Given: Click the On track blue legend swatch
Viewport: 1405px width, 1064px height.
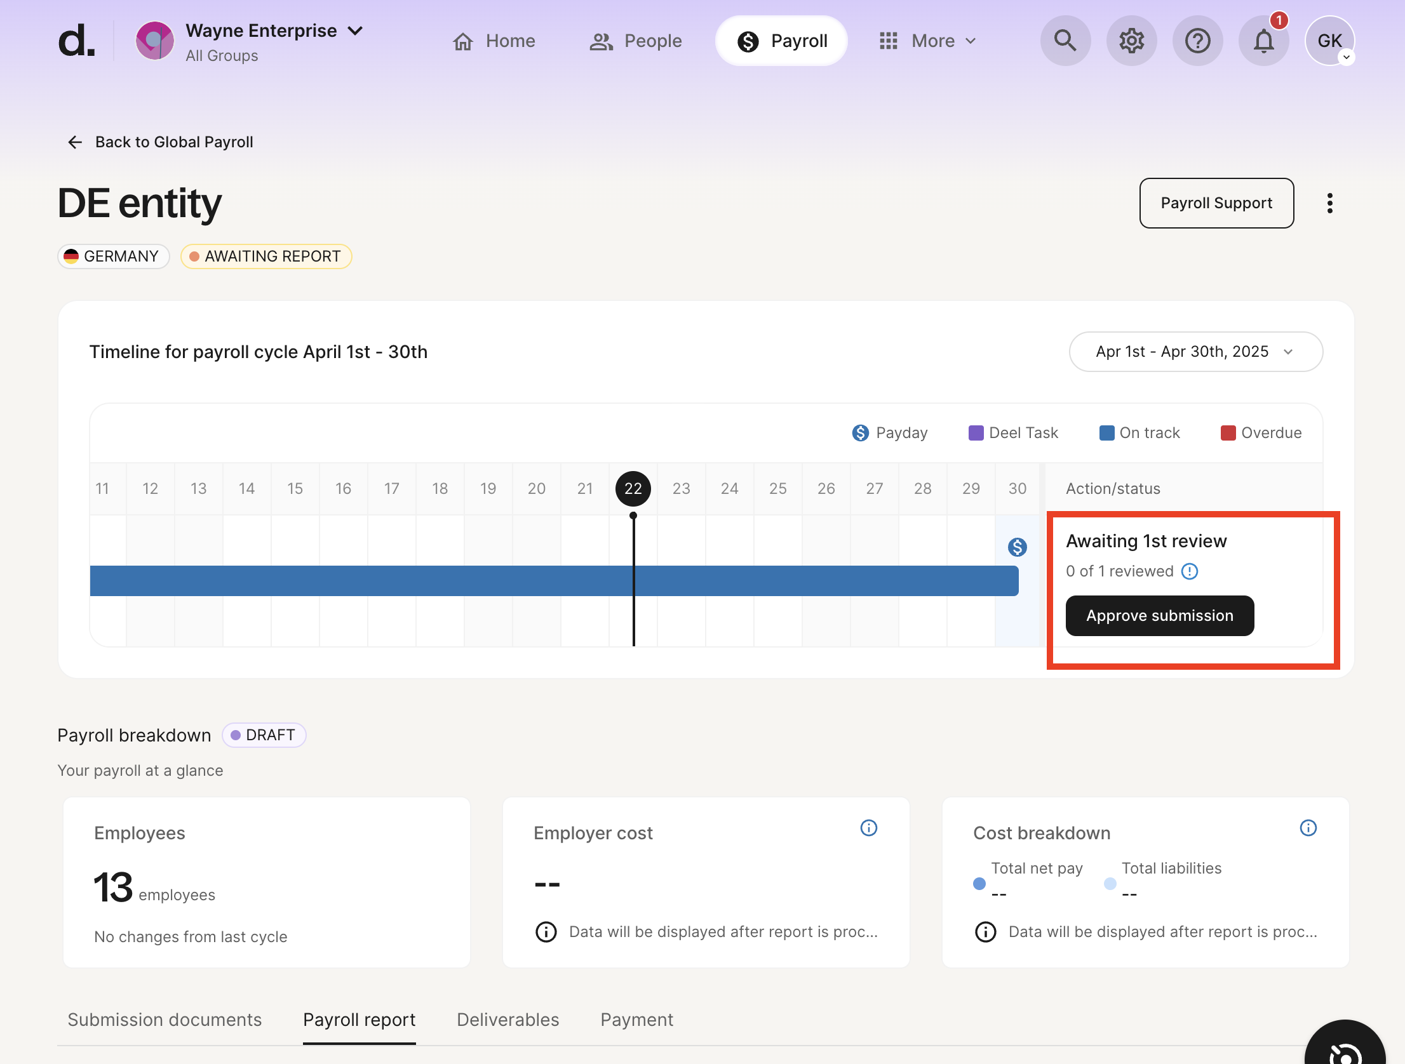Looking at the screenshot, I should (1106, 432).
